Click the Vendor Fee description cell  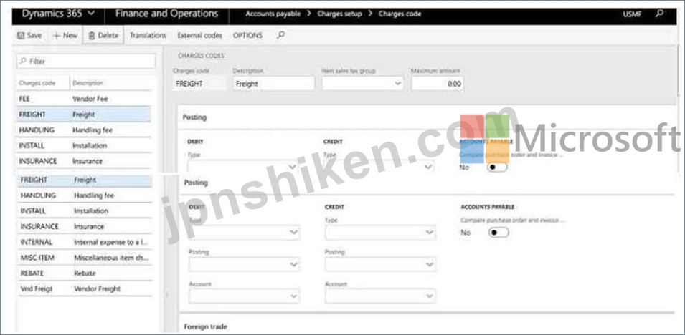tap(90, 99)
